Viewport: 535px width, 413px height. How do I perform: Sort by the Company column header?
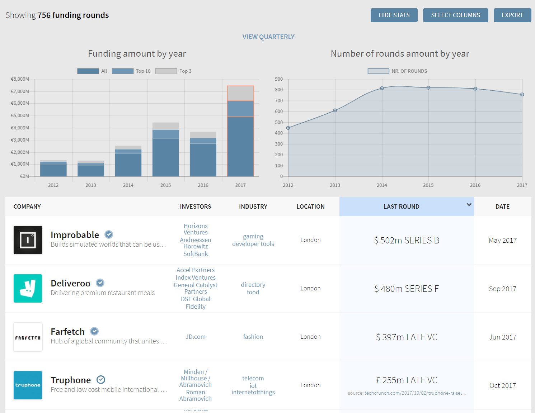27,206
